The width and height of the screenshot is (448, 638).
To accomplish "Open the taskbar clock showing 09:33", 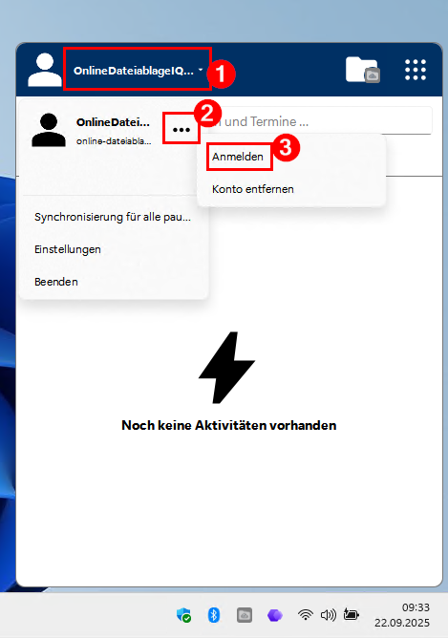I will [402, 615].
